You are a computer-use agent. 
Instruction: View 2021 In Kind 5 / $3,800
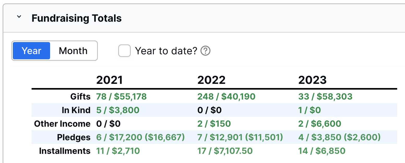[118, 110]
